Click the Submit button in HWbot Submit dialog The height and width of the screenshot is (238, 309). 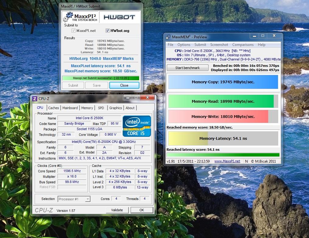tap(73, 85)
